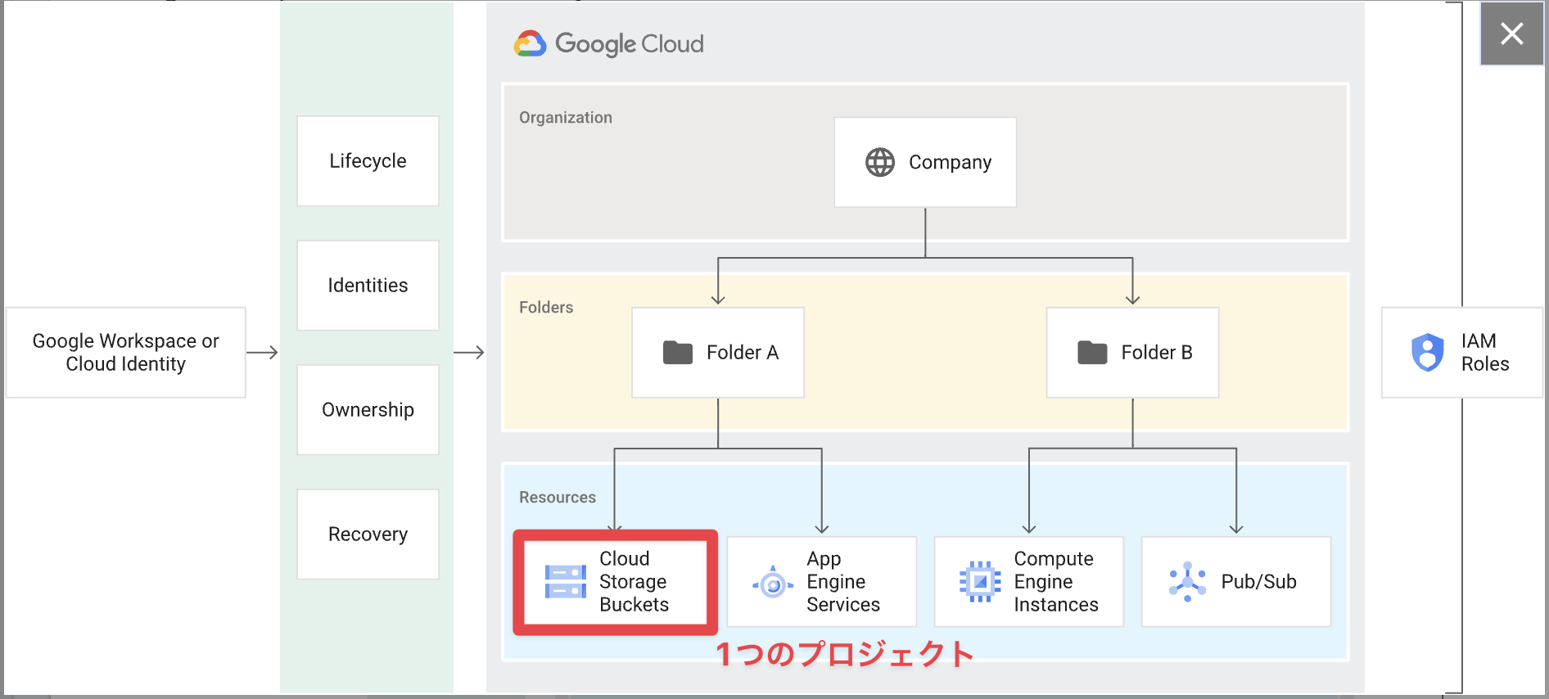
Task: Click the Pub/Sub icon
Action: [x=1187, y=582]
